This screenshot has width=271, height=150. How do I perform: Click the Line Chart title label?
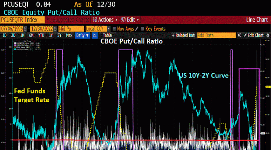click(257, 20)
